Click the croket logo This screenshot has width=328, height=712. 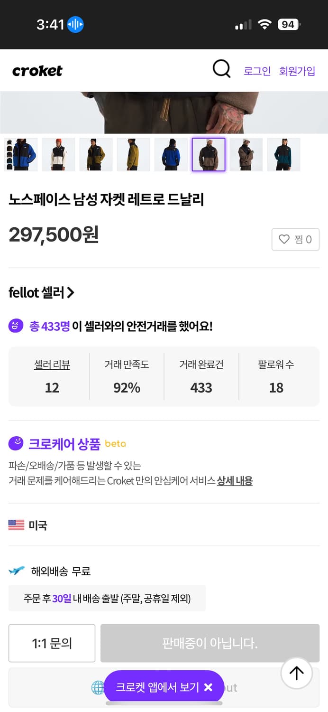(x=37, y=71)
